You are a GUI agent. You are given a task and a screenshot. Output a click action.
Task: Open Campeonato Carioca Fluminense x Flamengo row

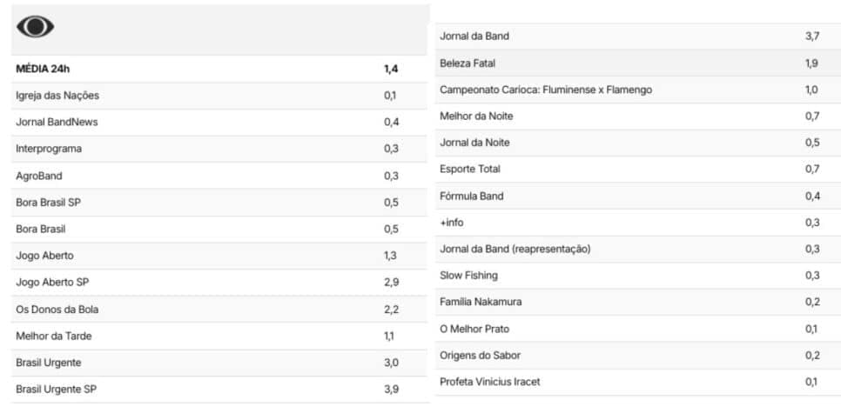pyautogui.click(x=638, y=90)
